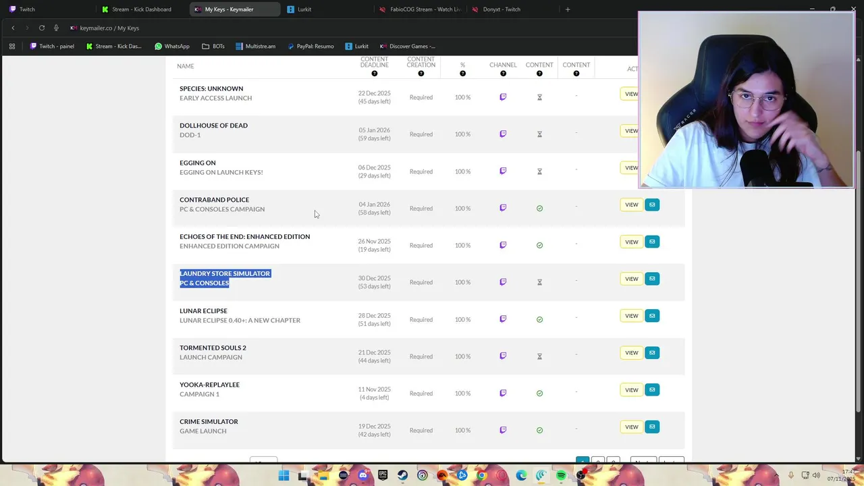Screen dimensions: 864x486
Task: Click the green checkmark for Echoes of the End
Action: pos(539,245)
